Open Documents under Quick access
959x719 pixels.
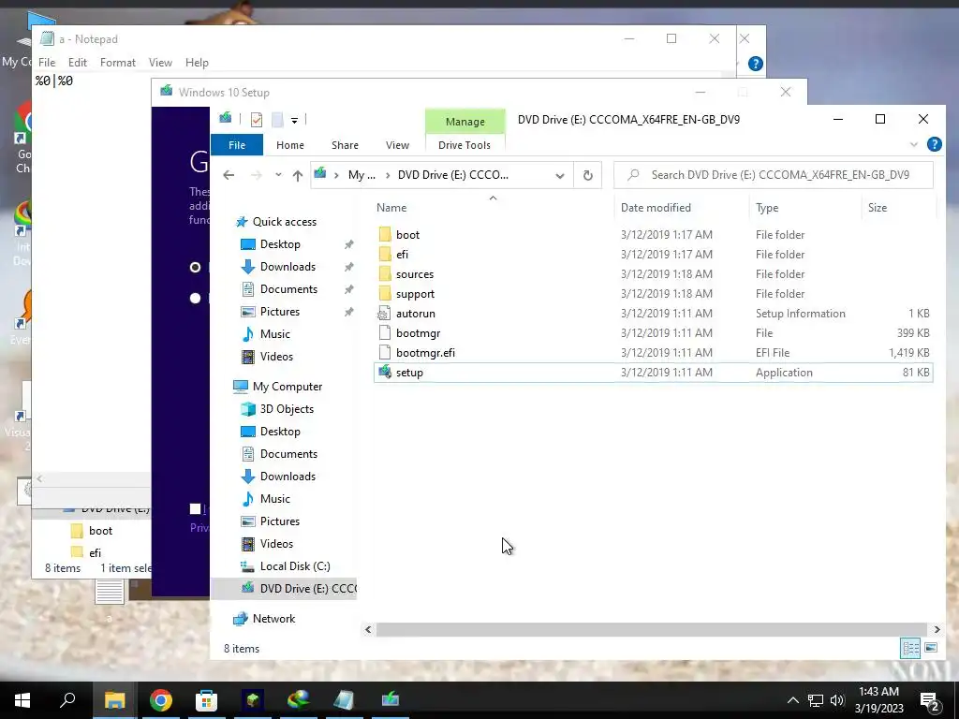[288, 289]
